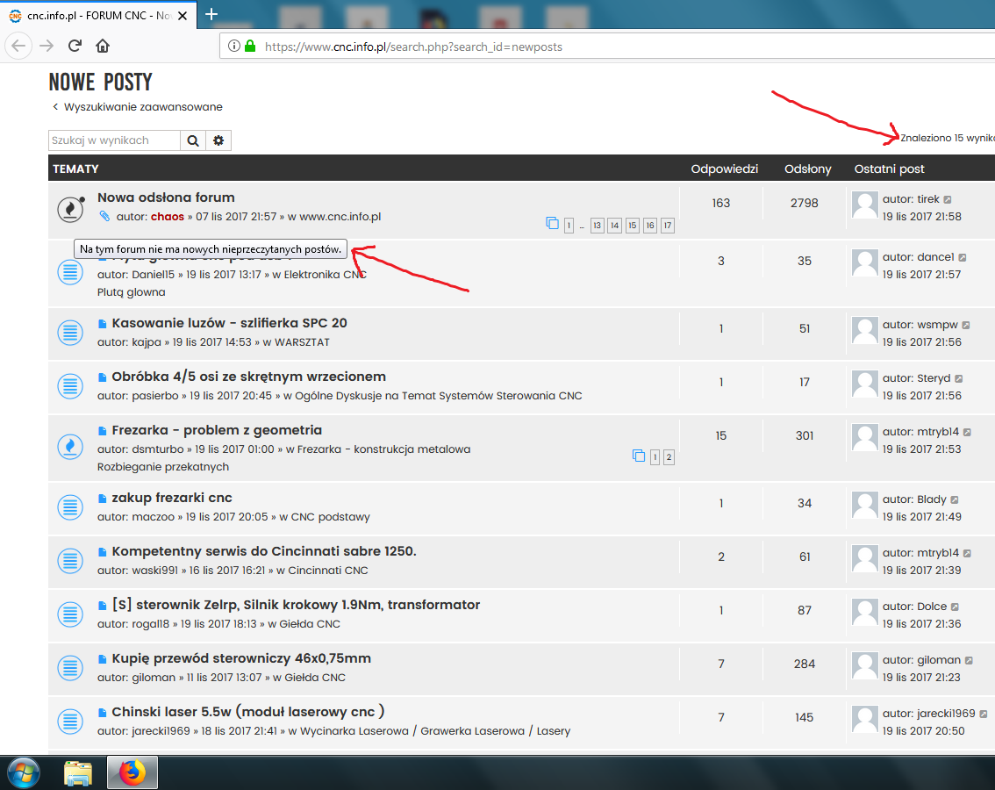This screenshot has width=995, height=790.
Task: Go to page 2 of Frezarka topic
Action: (x=669, y=457)
